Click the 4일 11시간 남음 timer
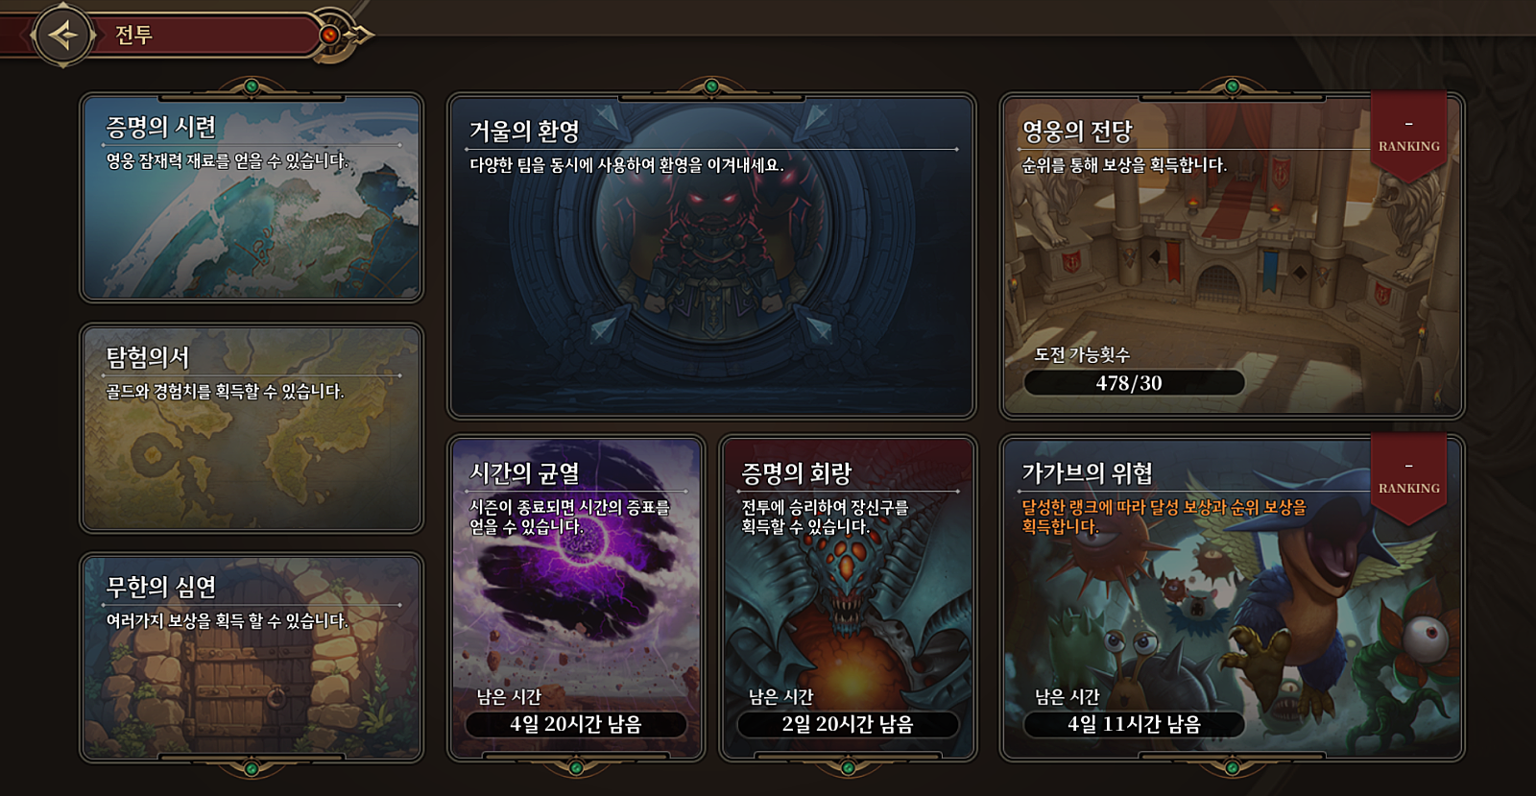This screenshot has height=796, width=1536. click(x=1134, y=724)
